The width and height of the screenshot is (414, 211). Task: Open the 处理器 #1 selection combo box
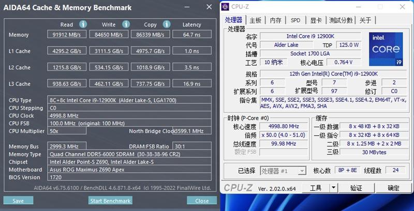point(283,171)
